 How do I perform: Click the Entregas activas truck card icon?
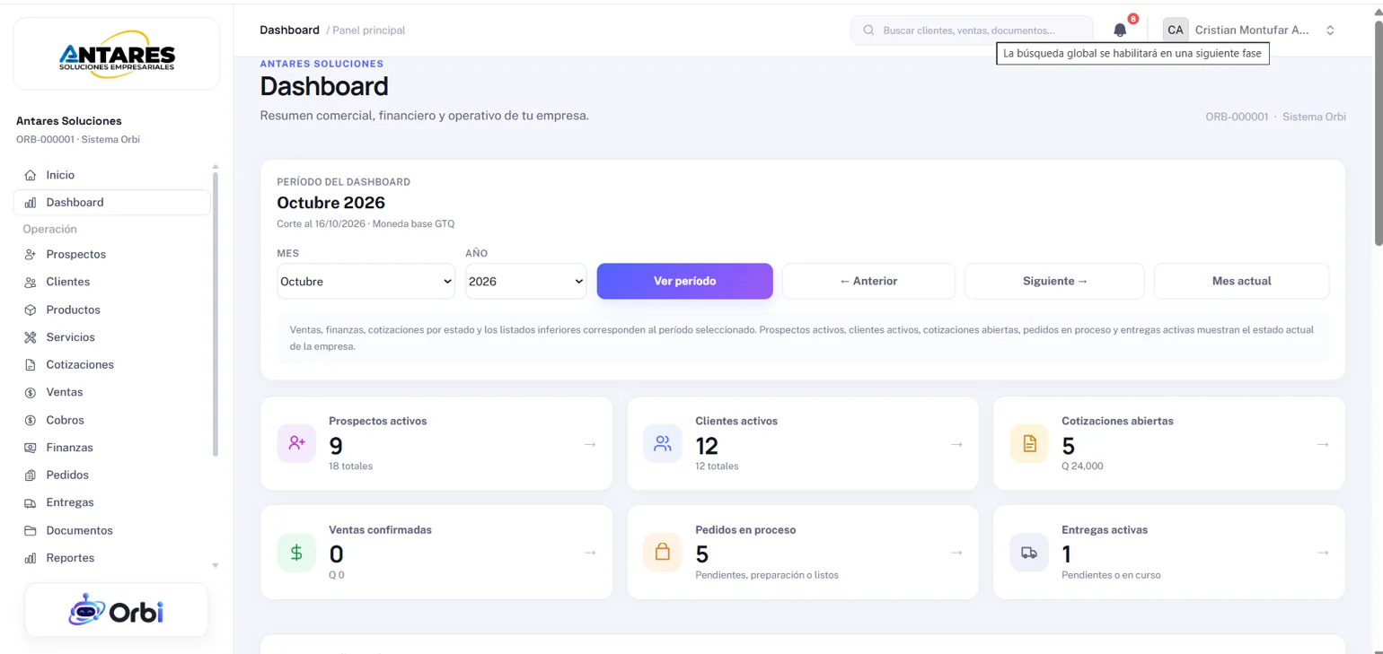pos(1029,553)
